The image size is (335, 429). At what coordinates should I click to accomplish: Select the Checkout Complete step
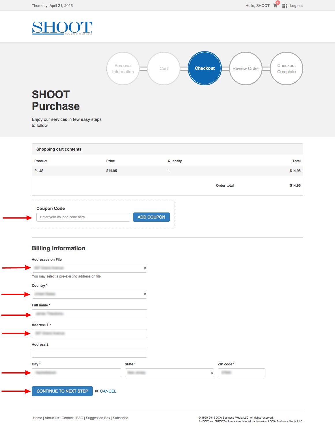pos(286,69)
